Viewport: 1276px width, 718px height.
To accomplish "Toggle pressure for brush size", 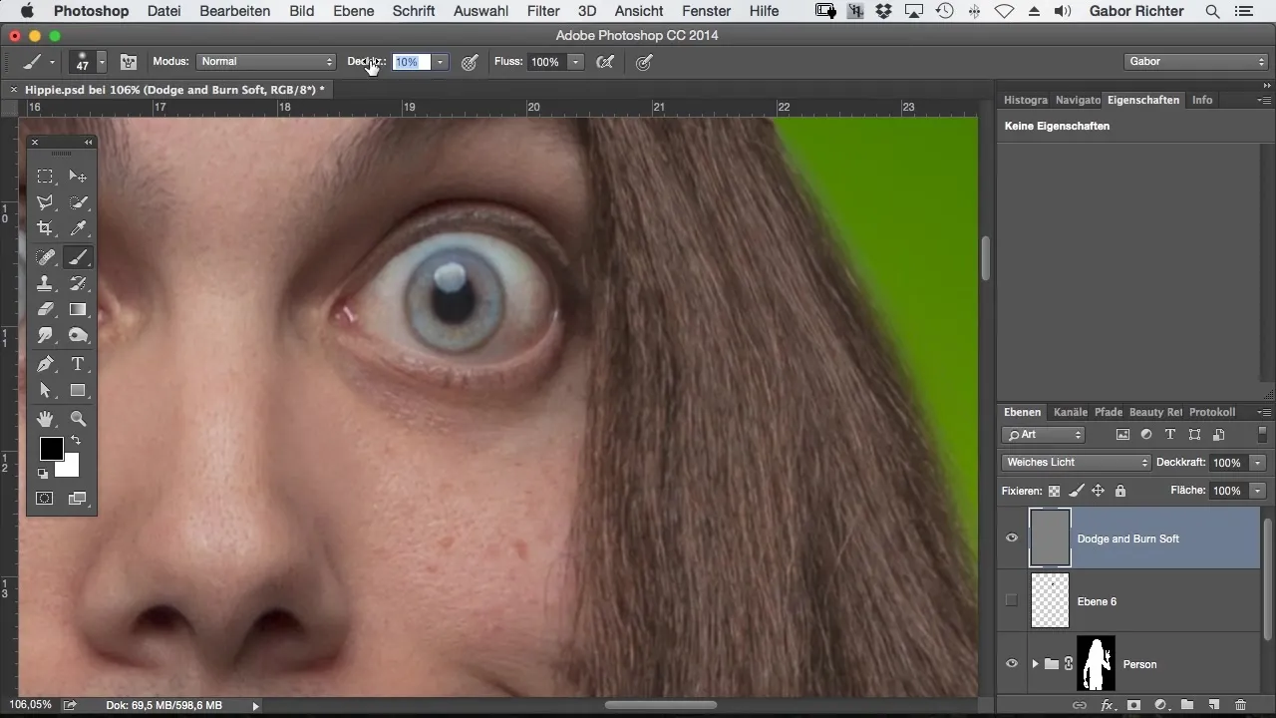I will coord(644,62).
